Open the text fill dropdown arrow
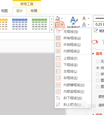The width and height of the screenshot is (104, 115). tap(88, 18)
